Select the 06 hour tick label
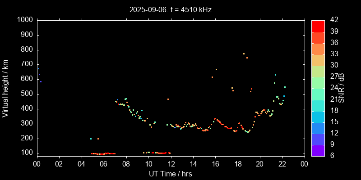The image size is (361, 180). 103,164
